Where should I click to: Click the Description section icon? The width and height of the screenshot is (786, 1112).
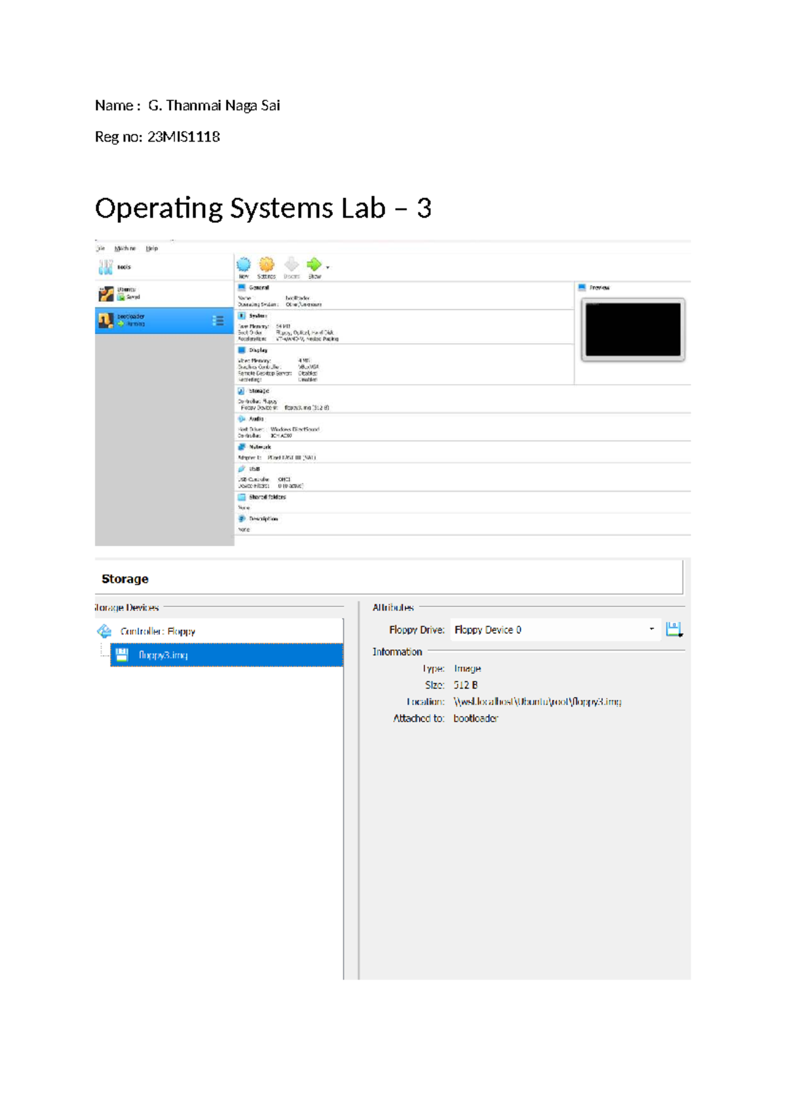point(242,519)
